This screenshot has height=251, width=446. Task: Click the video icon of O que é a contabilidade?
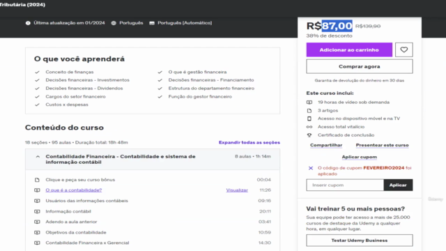[x=37, y=190]
